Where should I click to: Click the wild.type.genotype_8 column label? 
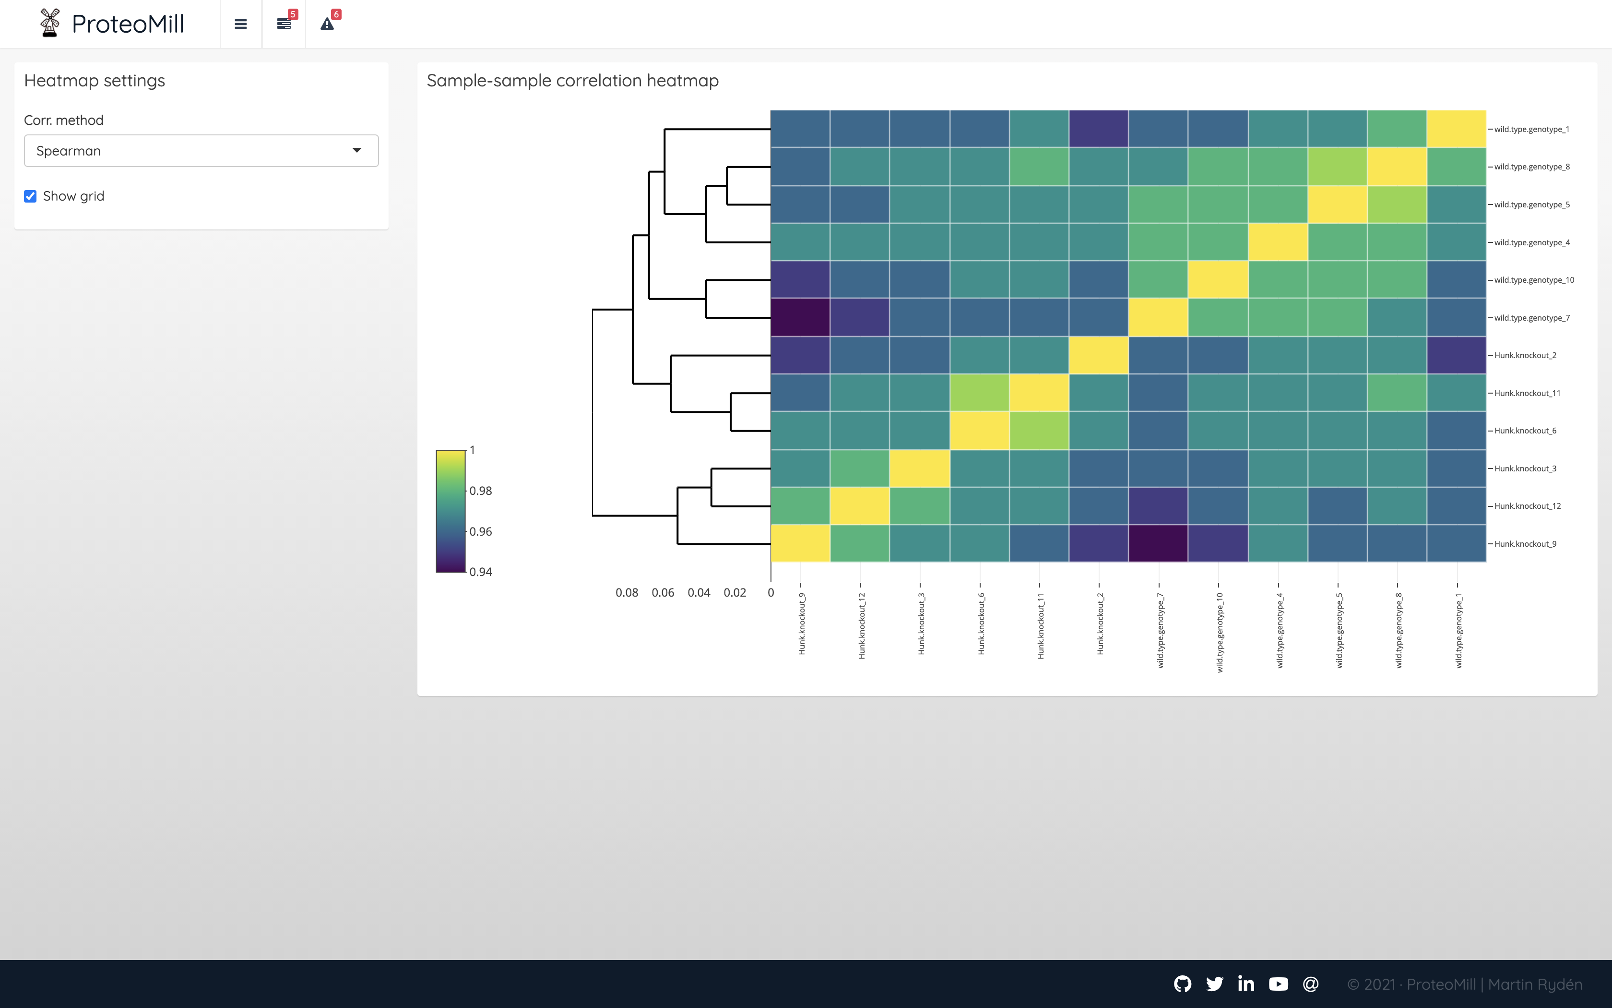1398,630
